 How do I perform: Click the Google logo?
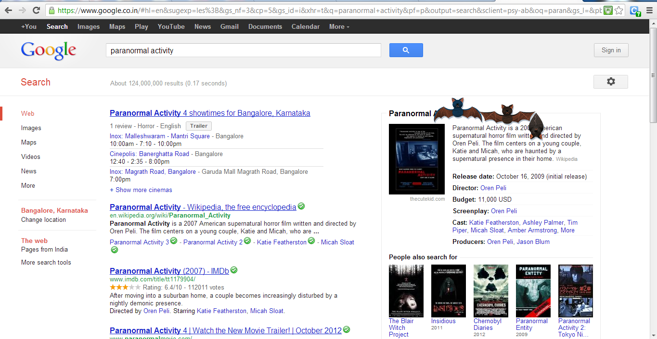49,50
